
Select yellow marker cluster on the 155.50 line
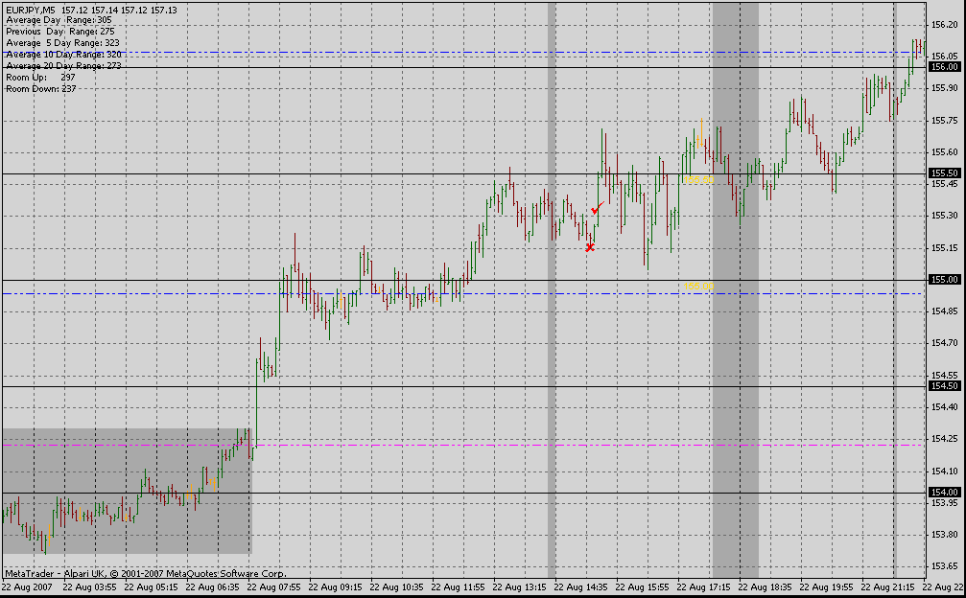tap(699, 179)
